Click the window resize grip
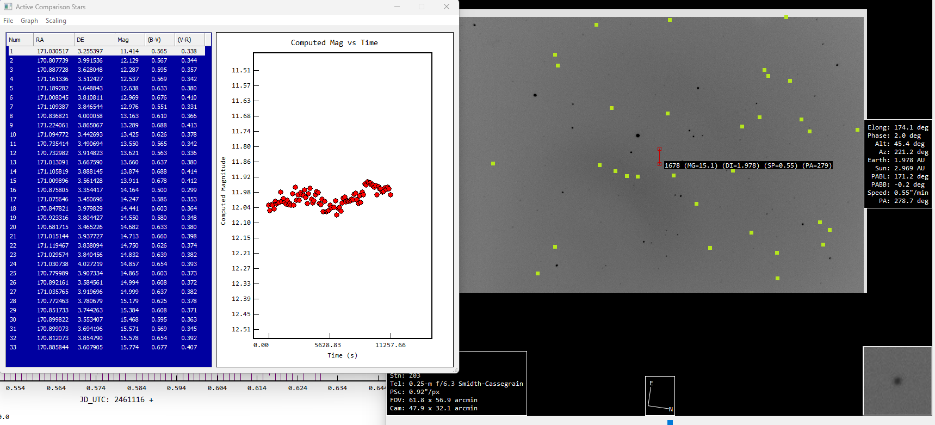The width and height of the screenshot is (935, 425). tap(455, 370)
